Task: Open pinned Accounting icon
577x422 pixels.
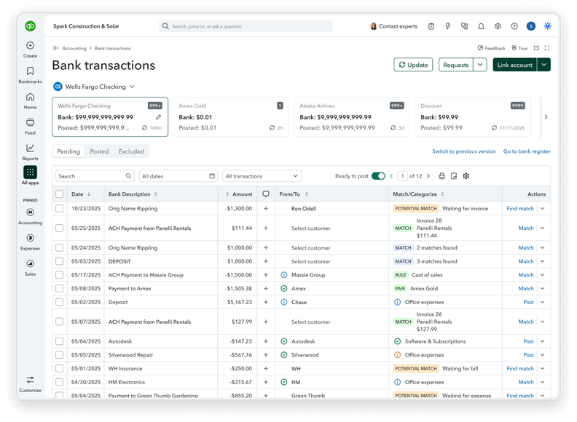Action: click(30, 212)
